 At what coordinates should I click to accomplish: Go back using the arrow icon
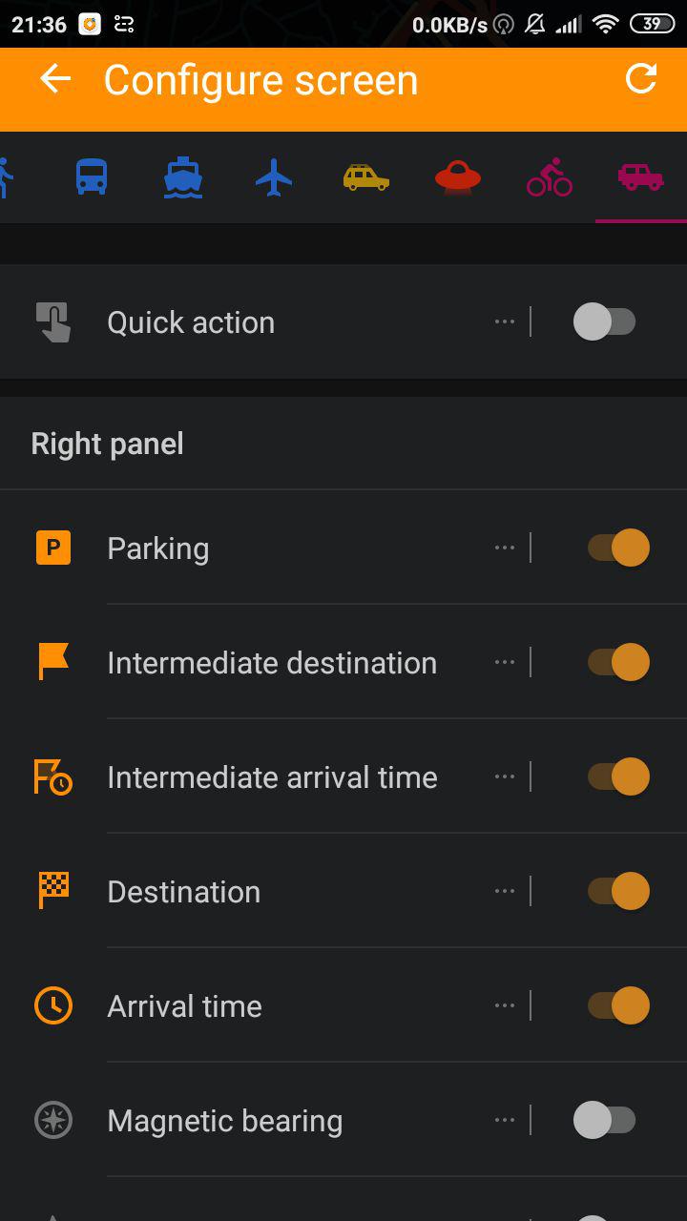click(55, 79)
